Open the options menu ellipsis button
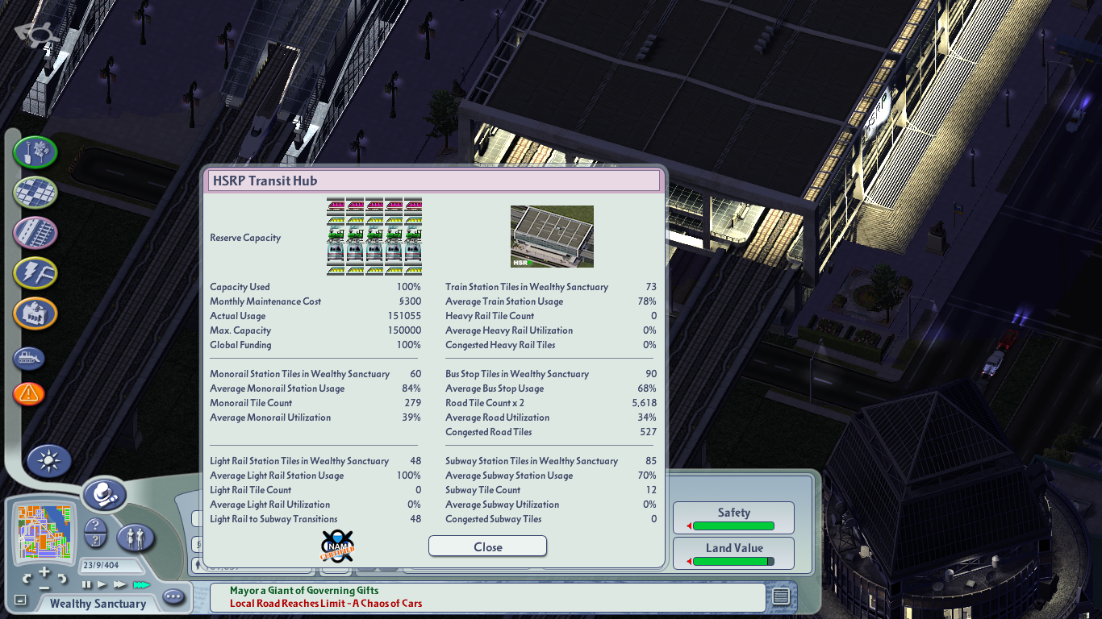1102x619 pixels. [x=173, y=596]
